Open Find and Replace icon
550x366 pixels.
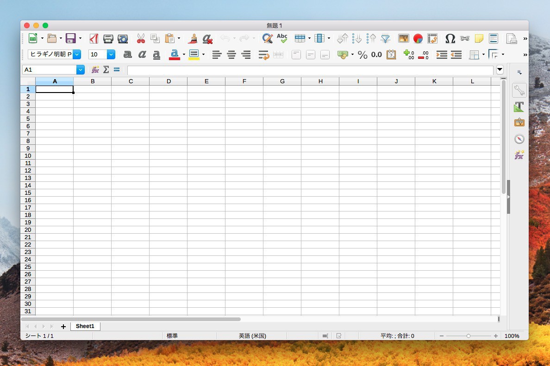tap(267, 38)
